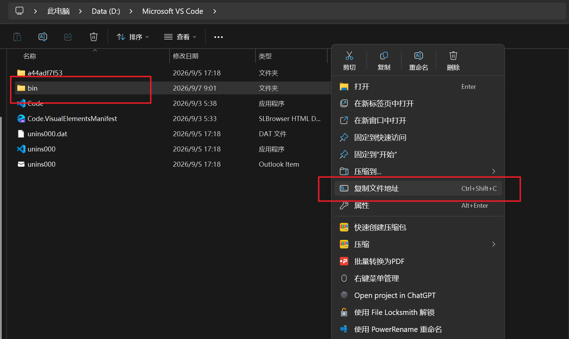Click the type text SLBrowser HTML D...
This screenshot has width=569, height=339.
[290, 119]
